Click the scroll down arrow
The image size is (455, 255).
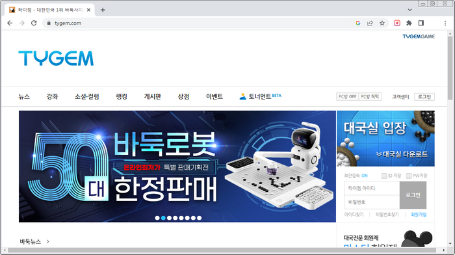point(450,244)
